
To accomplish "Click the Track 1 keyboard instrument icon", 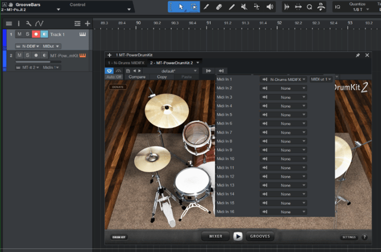I will tap(83, 34).
